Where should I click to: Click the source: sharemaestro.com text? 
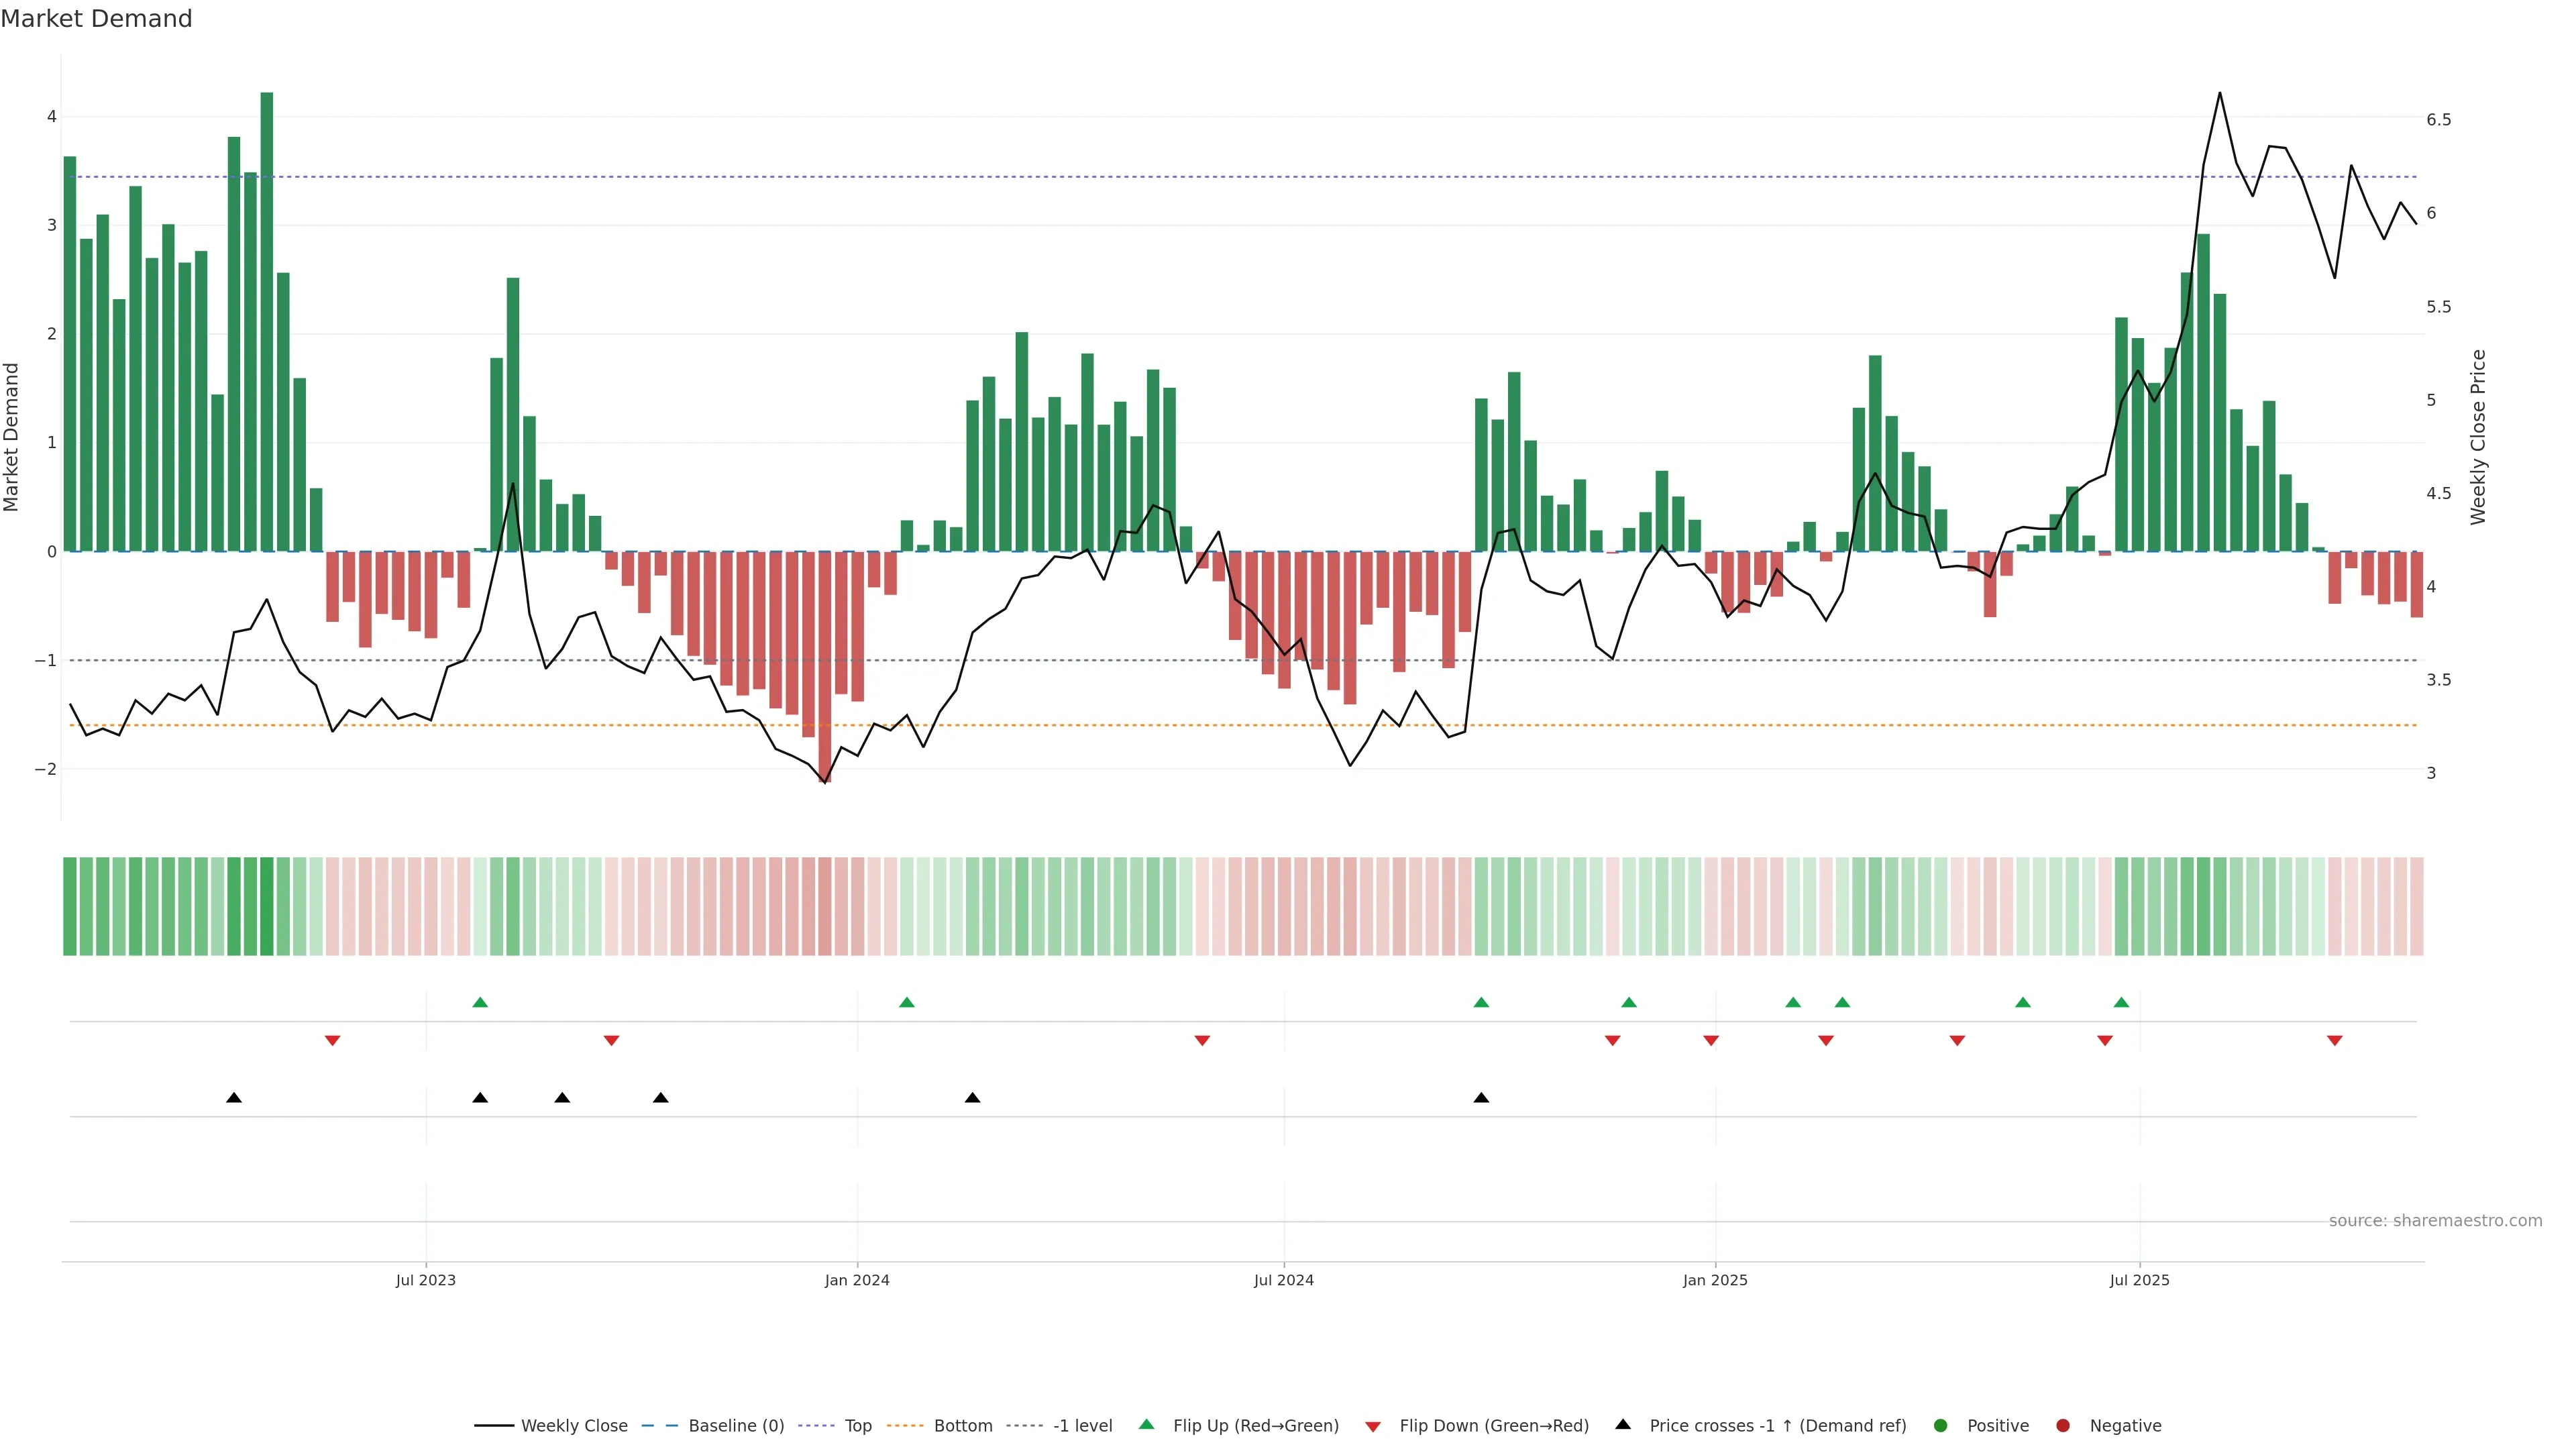pyautogui.click(x=2435, y=1220)
